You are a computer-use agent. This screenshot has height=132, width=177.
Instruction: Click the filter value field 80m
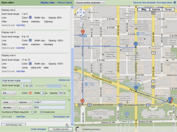[50, 107]
